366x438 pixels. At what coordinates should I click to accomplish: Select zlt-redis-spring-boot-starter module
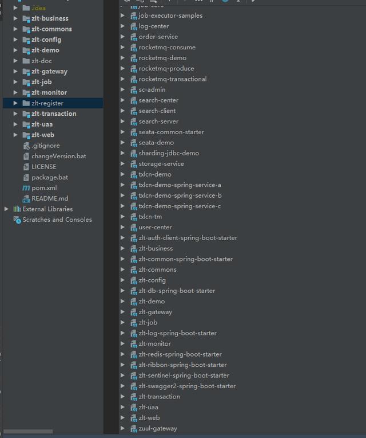tap(180, 354)
